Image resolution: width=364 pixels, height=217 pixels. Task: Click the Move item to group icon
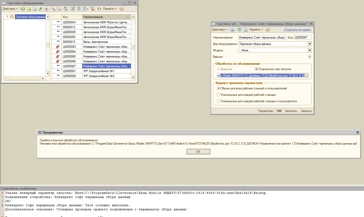60,9
